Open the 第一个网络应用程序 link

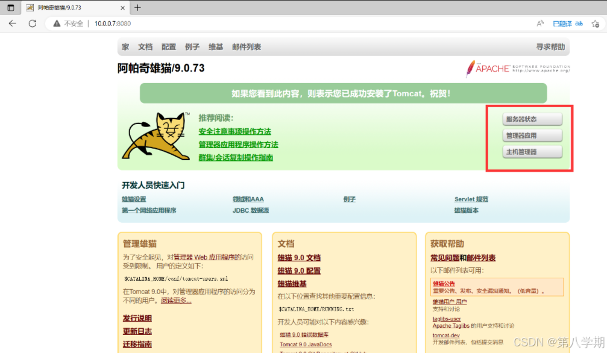[x=149, y=210]
